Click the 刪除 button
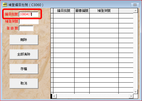The height and width of the screenshot is (101, 142). point(24,40)
